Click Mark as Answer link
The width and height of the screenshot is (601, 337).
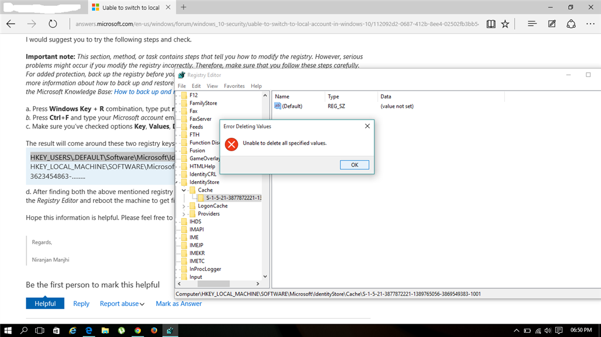(178, 304)
